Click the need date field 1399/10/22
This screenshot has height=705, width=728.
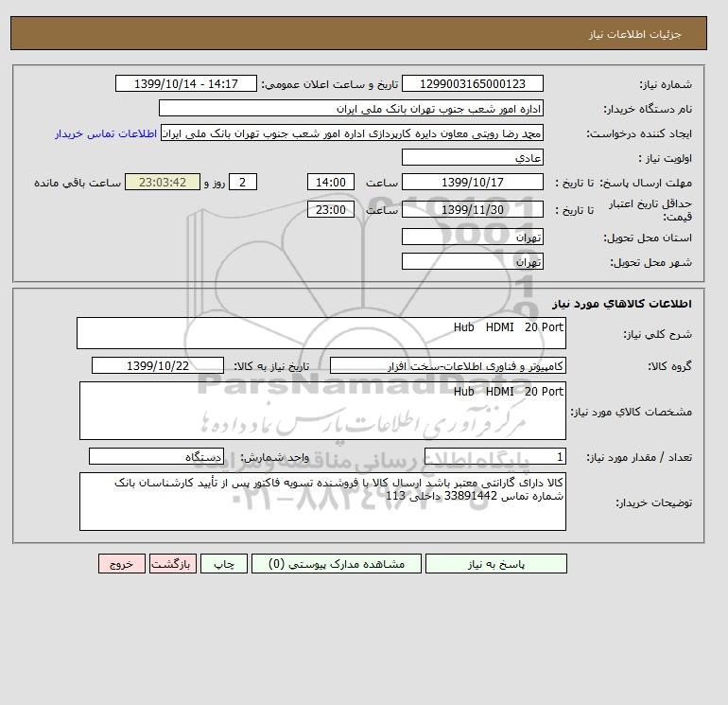[158, 365]
